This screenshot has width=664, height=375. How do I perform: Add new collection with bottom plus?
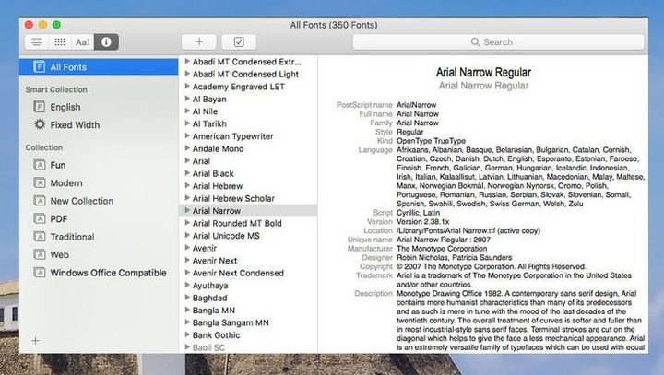tap(36, 340)
